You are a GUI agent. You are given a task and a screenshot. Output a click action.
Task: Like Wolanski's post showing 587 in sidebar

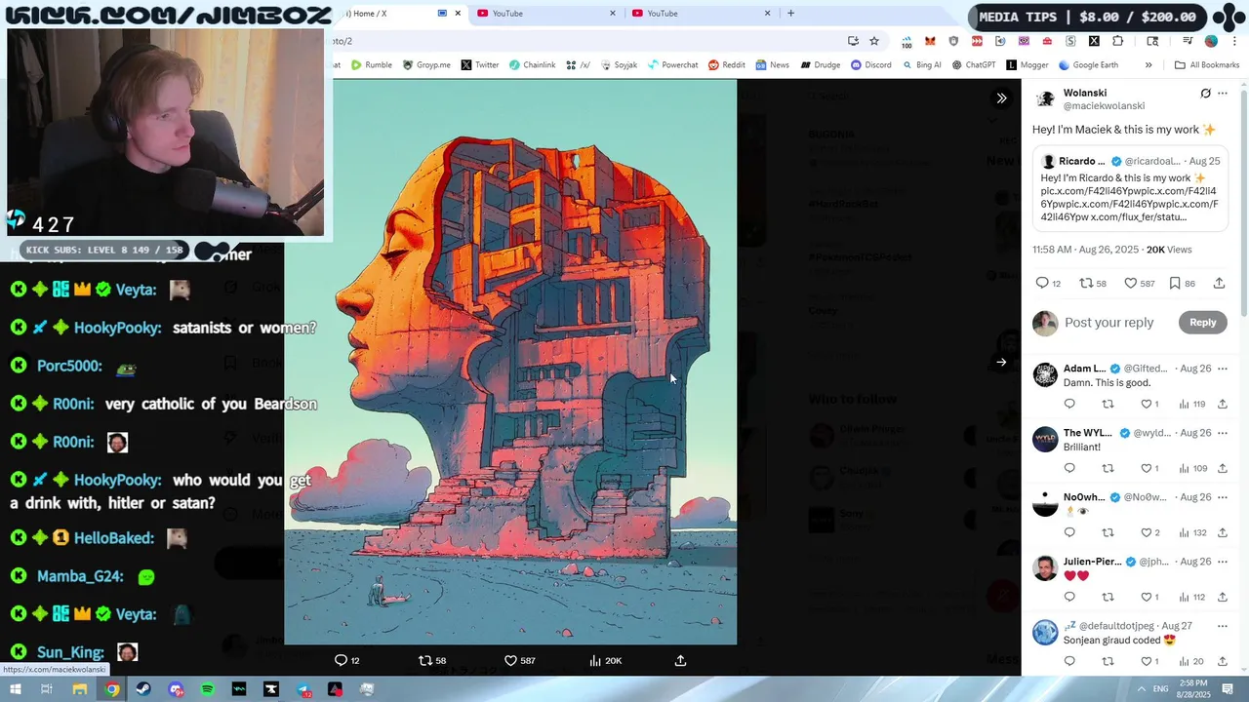[1139, 283]
